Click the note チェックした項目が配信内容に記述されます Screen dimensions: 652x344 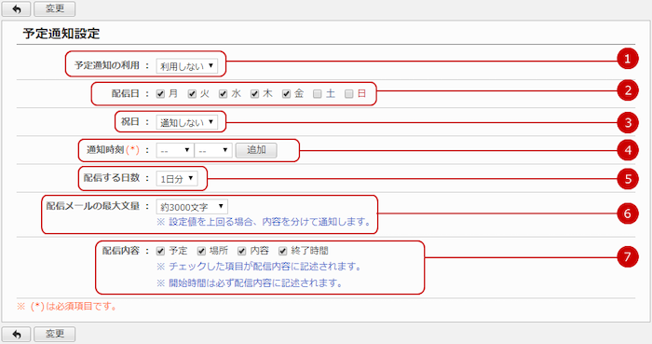[259, 267]
